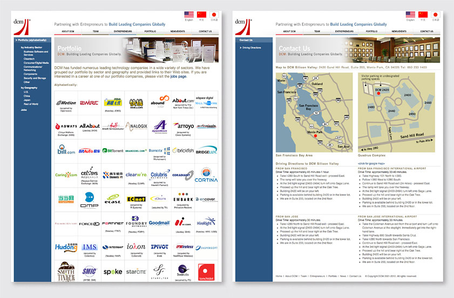Open the Cortina logo
This screenshot has width=454, height=298.
(x=206, y=175)
